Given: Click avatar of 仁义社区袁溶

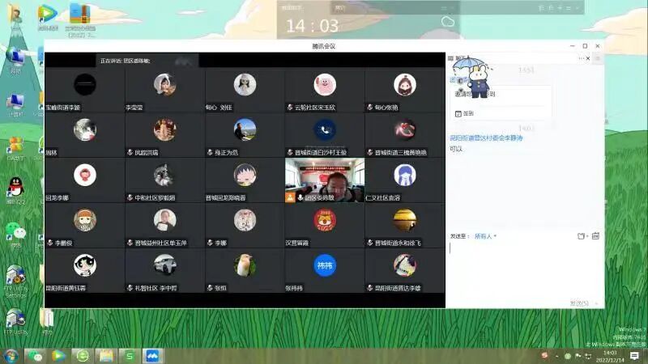Looking at the screenshot, I should [x=404, y=175].
